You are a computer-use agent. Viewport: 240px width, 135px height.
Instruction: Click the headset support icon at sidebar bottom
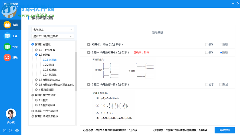(11, 131)
